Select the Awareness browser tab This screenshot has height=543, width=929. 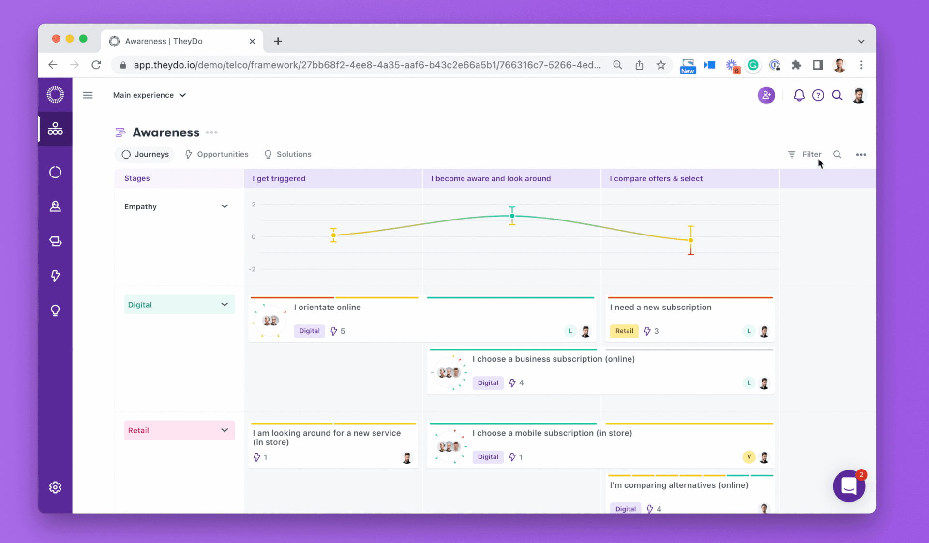click(x=182, y=41)
